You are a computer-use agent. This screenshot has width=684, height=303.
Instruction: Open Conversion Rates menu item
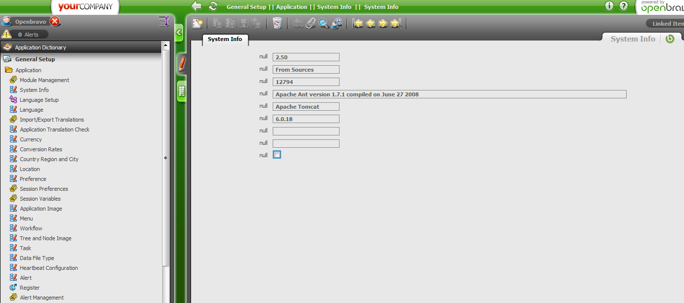pos(41,149)
